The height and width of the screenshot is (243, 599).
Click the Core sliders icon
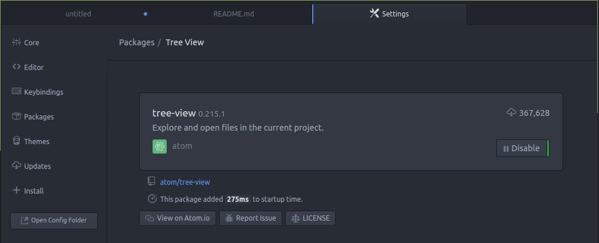click(x=16, y=42)
